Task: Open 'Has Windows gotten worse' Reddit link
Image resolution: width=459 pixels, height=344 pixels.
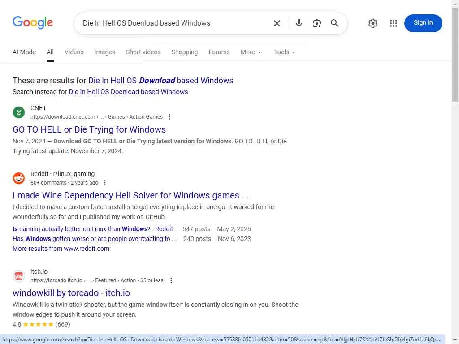Action: pyautogui.click(x=95, y=239)
